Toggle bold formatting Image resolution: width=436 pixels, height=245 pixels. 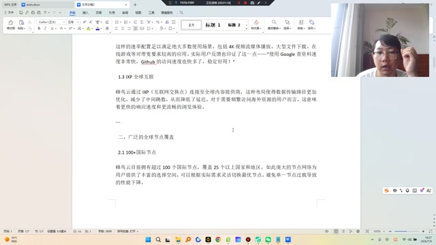(x=39, y=29)
